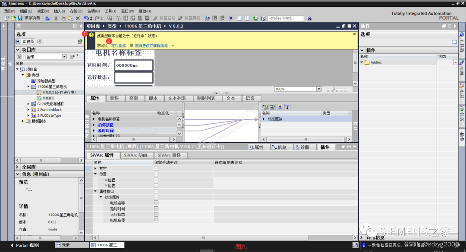
Task: Expand the 模板副本 folder
Action: coord(23,121)
